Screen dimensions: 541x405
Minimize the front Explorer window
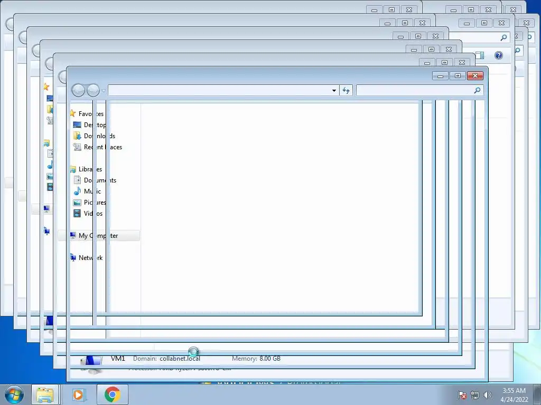tap(440, 76)
